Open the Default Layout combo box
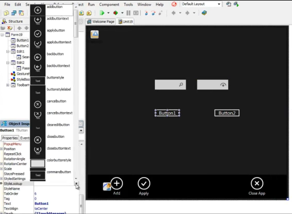292x214 pixels. click(201, 4)
